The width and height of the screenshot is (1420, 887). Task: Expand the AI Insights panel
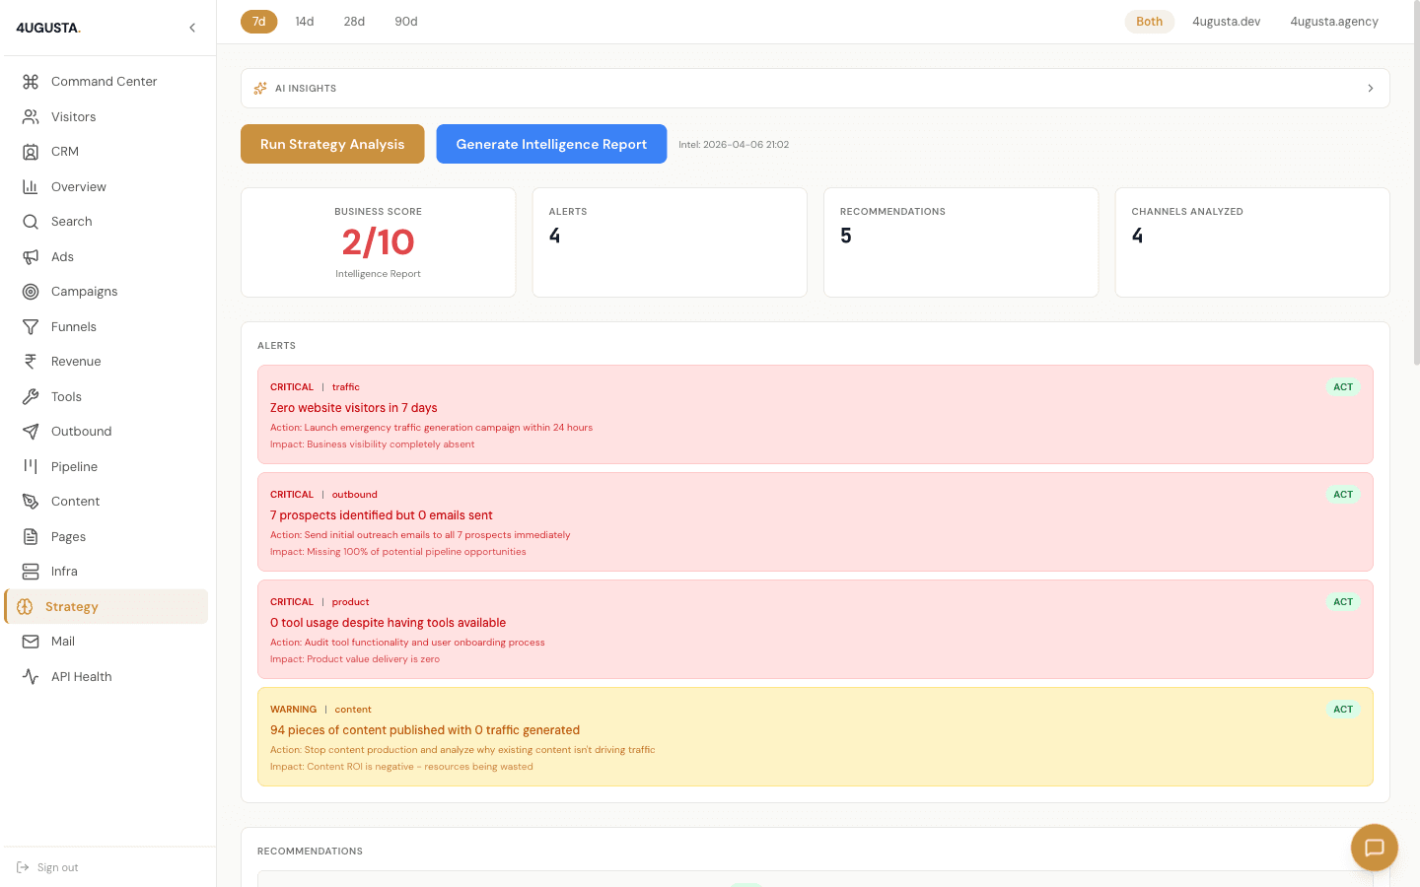coord(1370,88)
